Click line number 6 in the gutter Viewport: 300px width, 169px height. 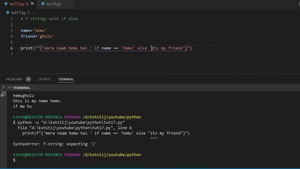pos(11,48)
